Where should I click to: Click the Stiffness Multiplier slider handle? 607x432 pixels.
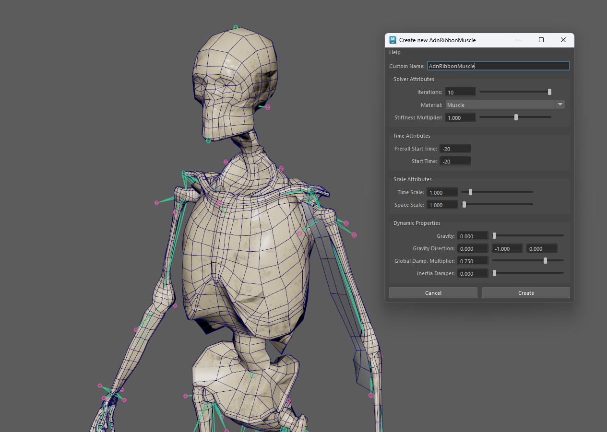coord(516,117)
